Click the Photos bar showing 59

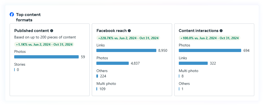(46, 57)
